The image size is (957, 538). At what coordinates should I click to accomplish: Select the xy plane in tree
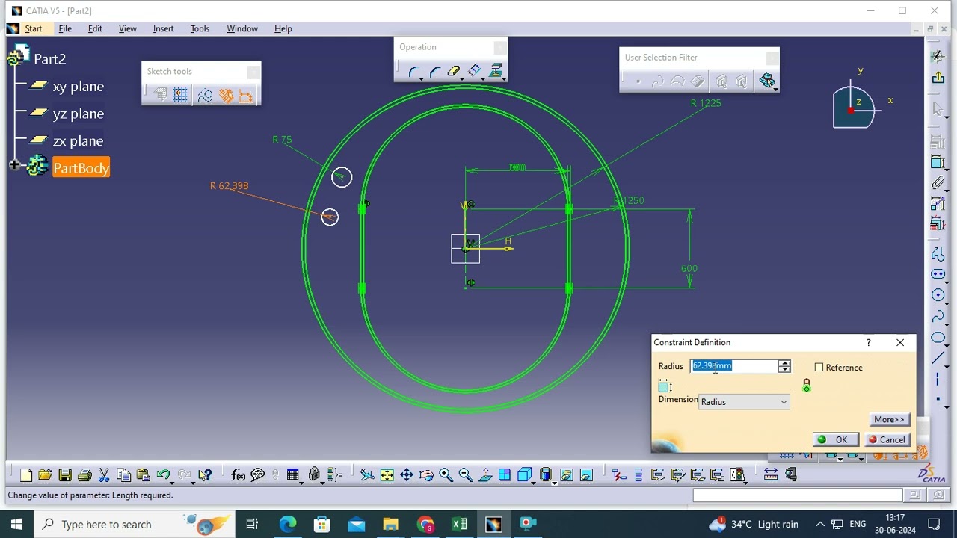coord(78,87)
